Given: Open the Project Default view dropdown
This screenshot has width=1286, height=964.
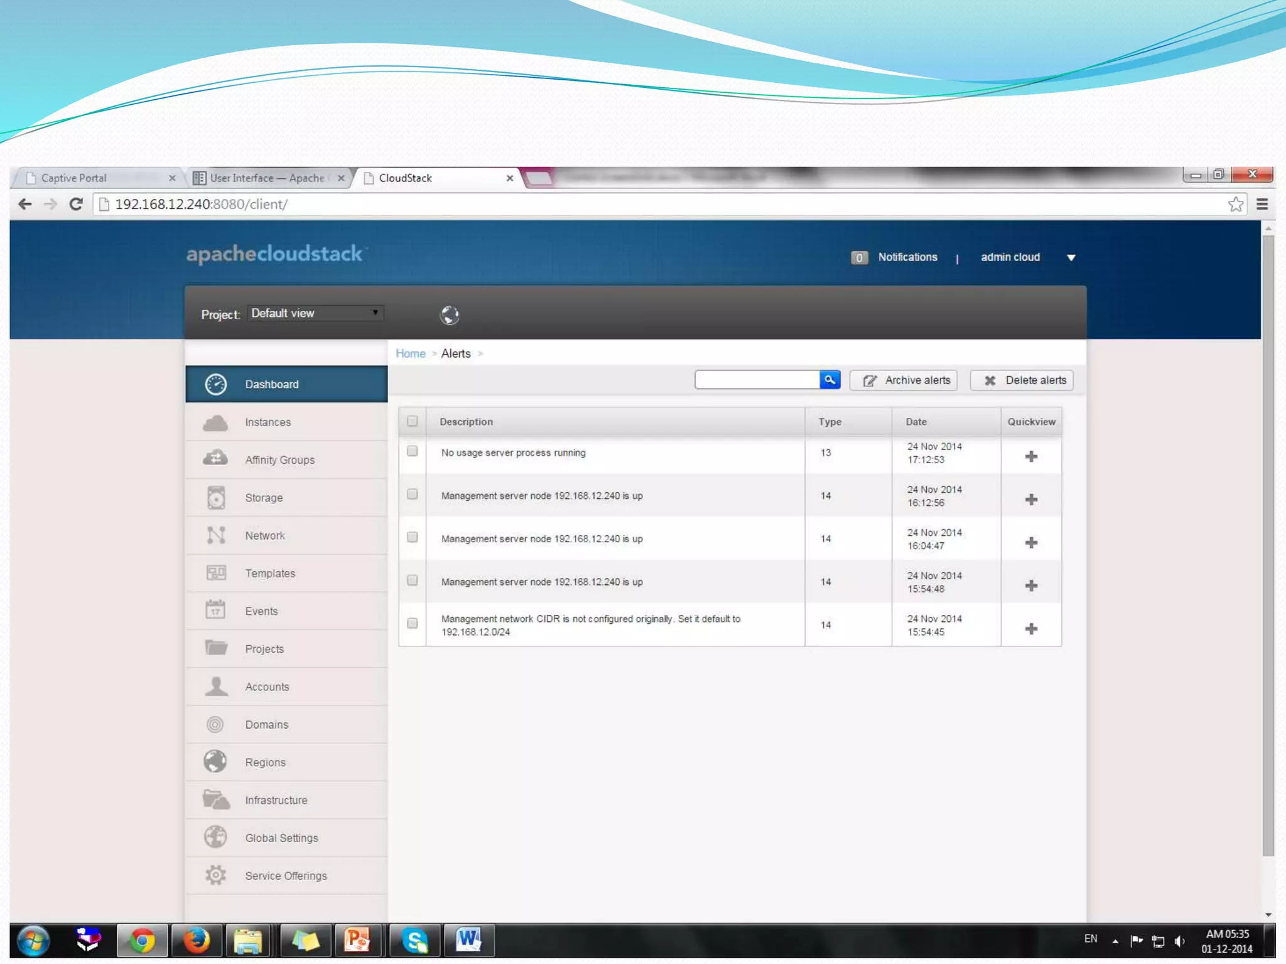Looking at the screenshot, I should point(315,313).
